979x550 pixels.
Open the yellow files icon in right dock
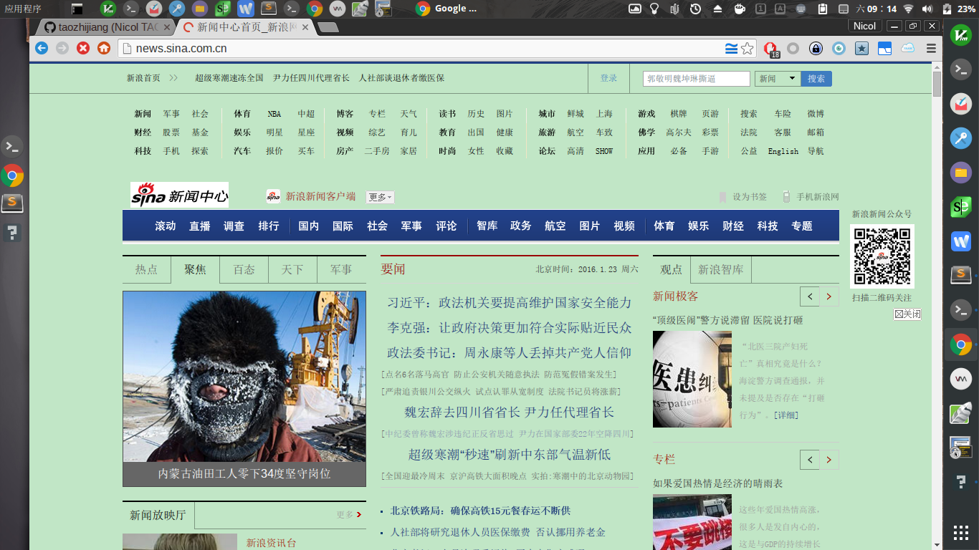click(960, 173)
